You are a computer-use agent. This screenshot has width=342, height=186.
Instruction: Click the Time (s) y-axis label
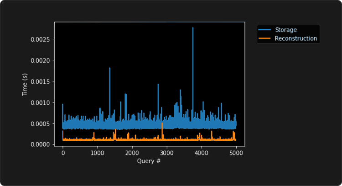[x=25, y=84]
